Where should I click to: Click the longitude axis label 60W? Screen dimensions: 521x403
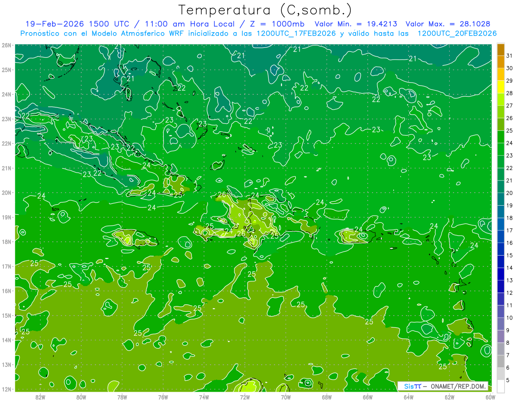(490, 397)
